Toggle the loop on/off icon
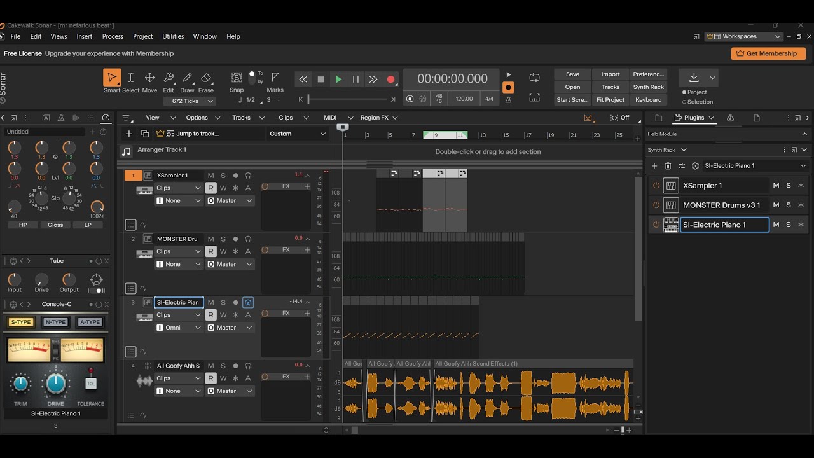This screenshot has height=458, width=814. tap(534, 78)
